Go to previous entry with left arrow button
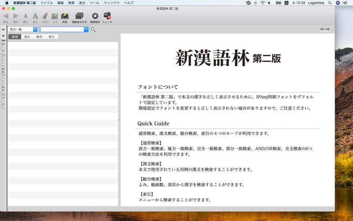This screenshot has width=353, height=221. click(322, 29)
